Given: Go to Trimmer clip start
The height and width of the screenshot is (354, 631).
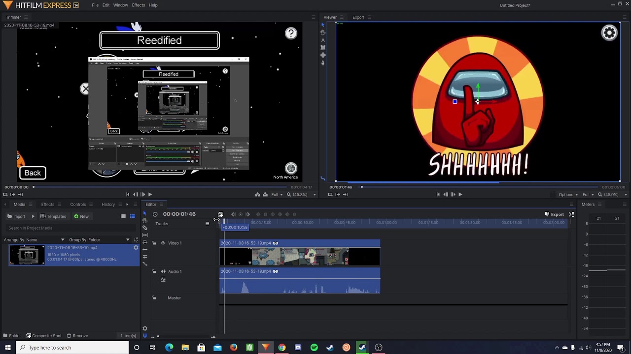Looking at the screenshot, I should point(128,194).
